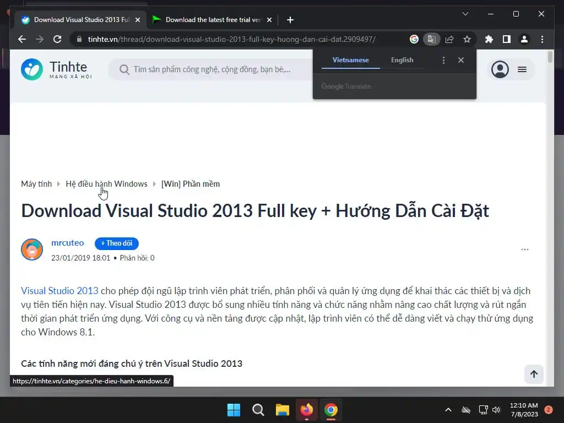Open Firefox from the taskbar
Viewport: 564px width, 423px height.
tap(306, 410)
